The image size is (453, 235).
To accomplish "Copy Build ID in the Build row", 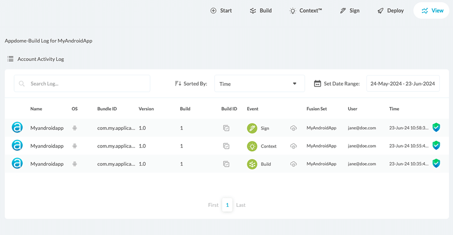I will [x=226, y=164].
